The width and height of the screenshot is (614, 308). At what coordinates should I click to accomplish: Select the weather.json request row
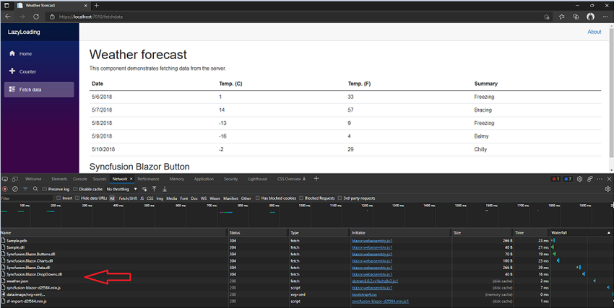(x=306, y=281)
